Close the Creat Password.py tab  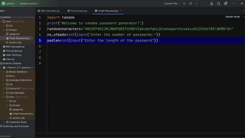tap(121, 11)
